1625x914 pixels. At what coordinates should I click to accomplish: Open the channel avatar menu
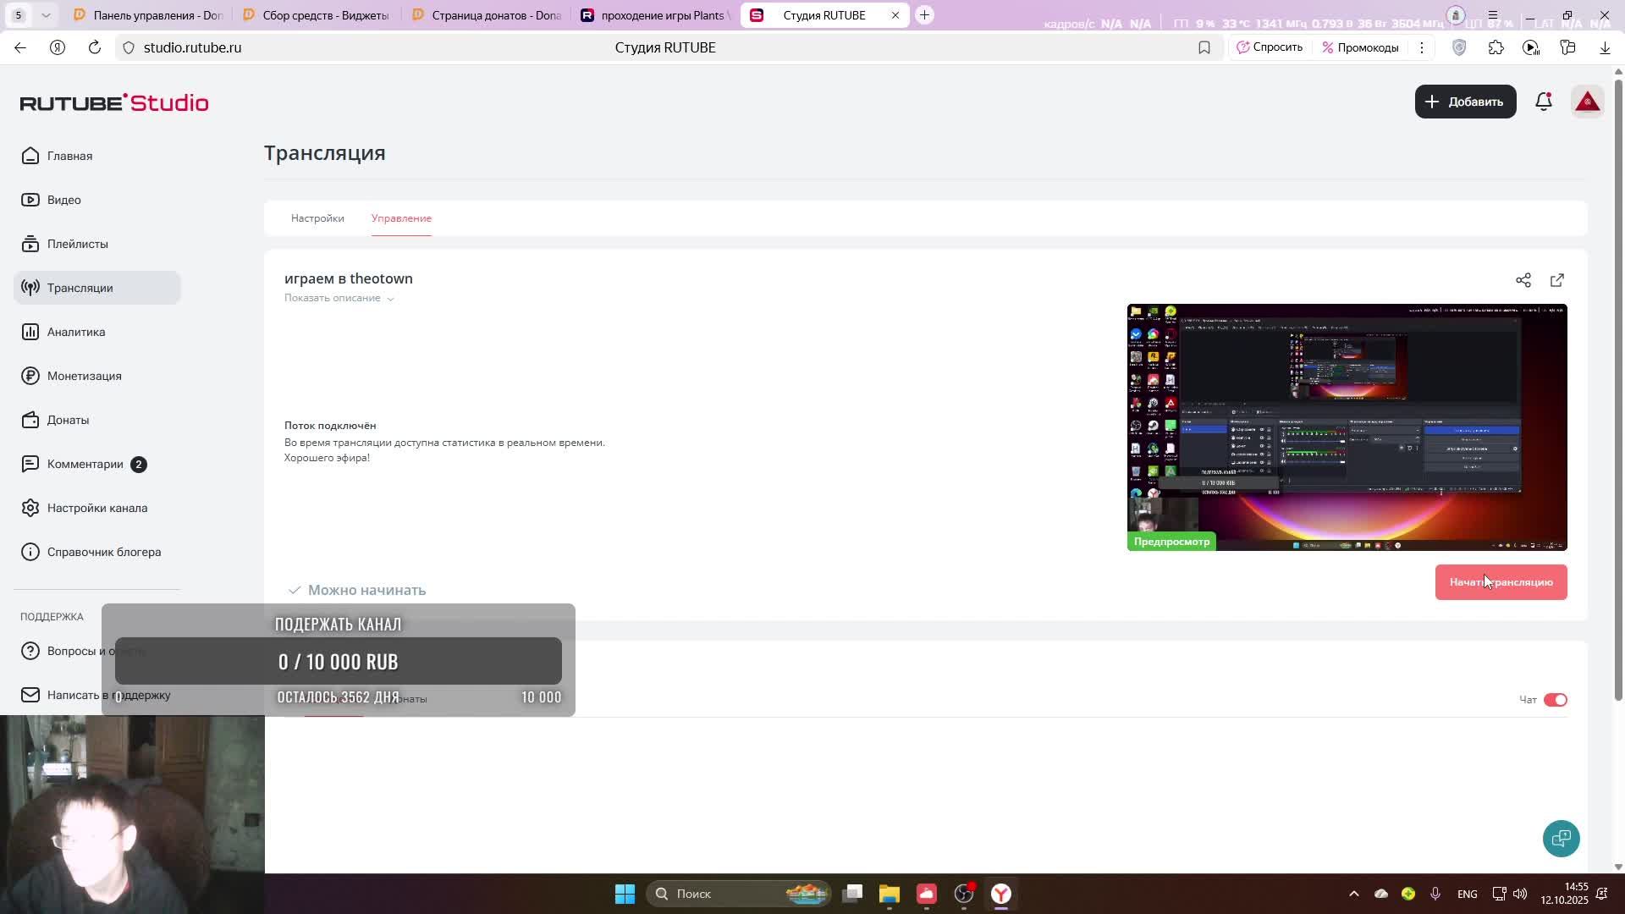coord(1587,102)
